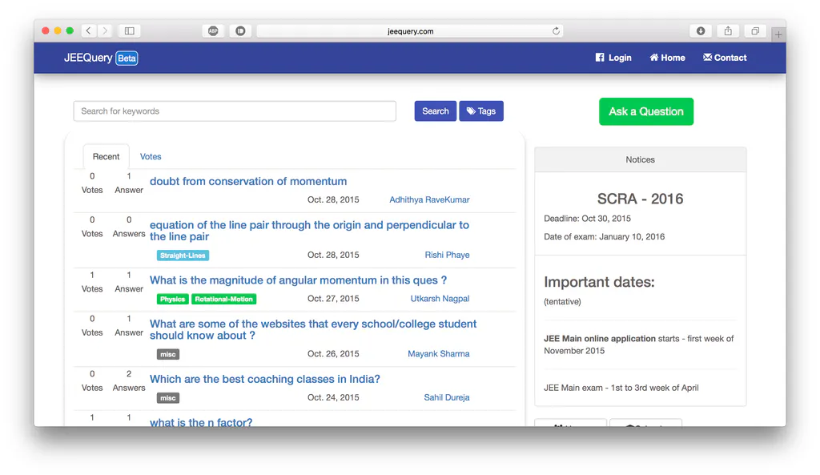View Sahil Dureja's profile
Viewport: 820px width, 475px height.
[x=447, y=397]
